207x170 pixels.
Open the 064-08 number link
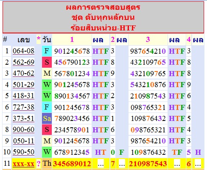point(23,51)
